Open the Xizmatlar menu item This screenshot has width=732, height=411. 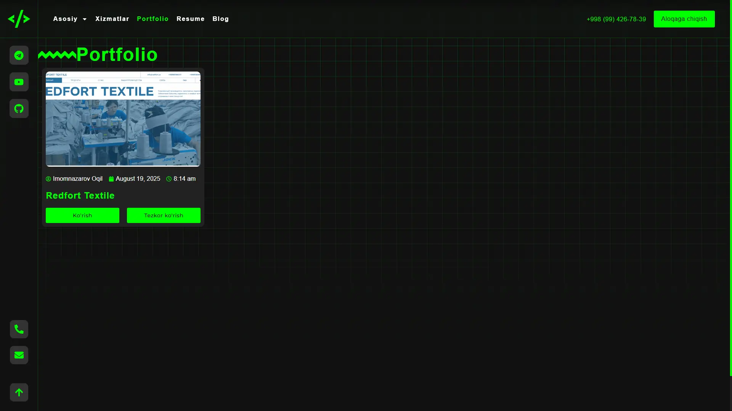point(112,19)
